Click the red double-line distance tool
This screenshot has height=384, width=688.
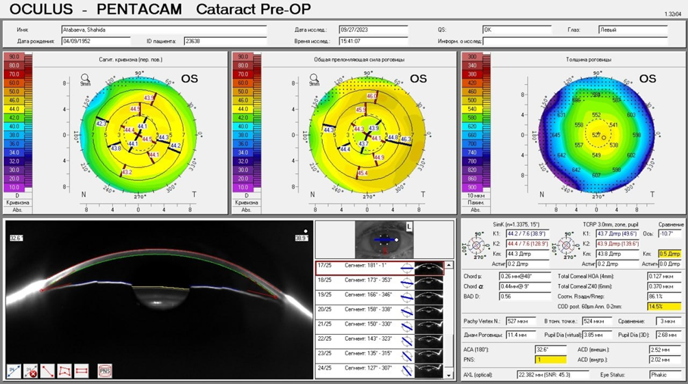coord(81,370)
